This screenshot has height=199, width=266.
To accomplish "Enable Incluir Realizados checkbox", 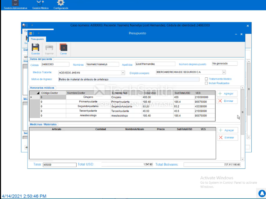I will (206, 83).
